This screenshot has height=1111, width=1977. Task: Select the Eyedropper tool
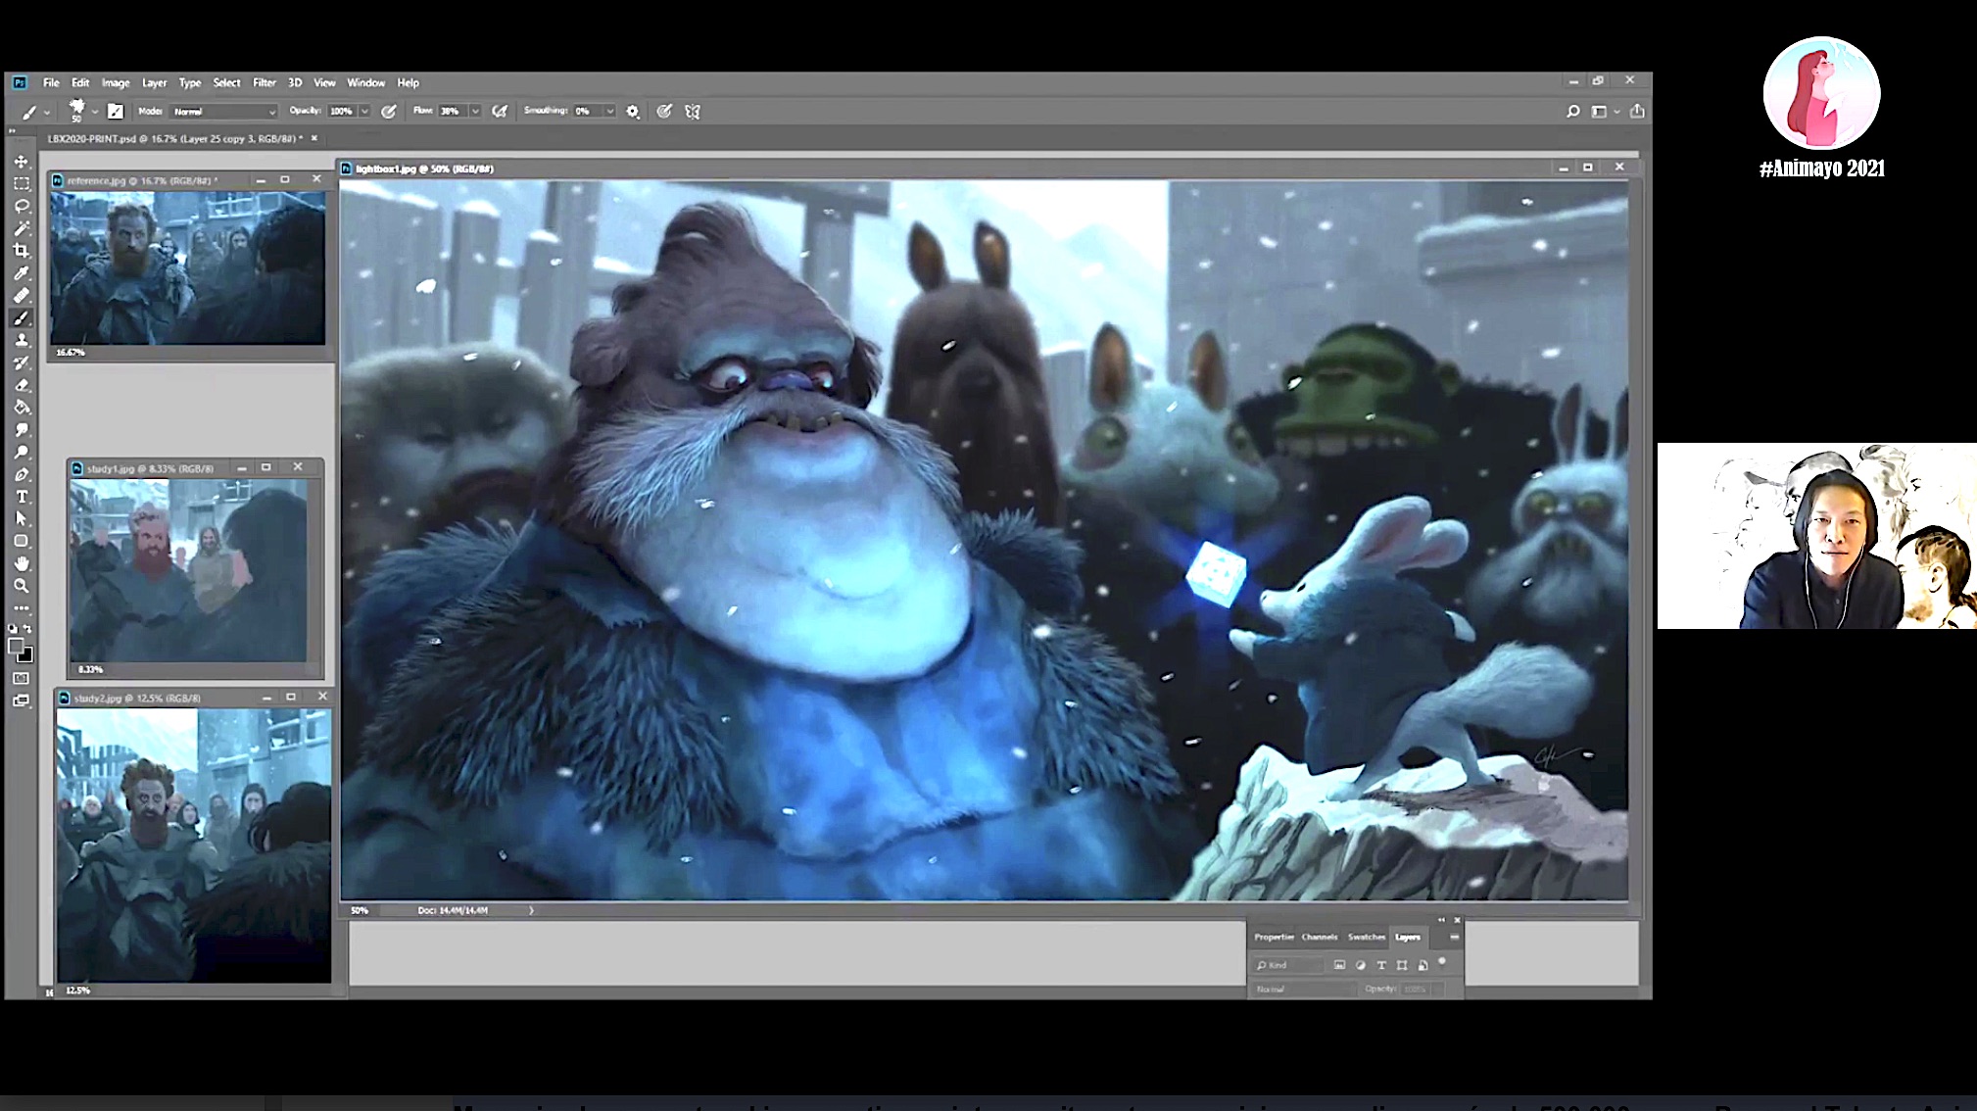coord(22,273)
